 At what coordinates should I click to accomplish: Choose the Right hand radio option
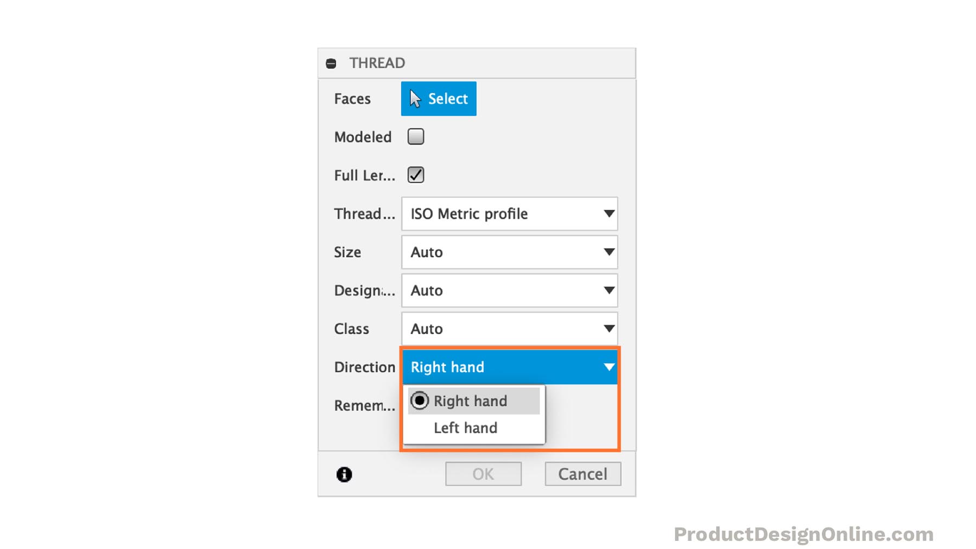pos(474,401)
